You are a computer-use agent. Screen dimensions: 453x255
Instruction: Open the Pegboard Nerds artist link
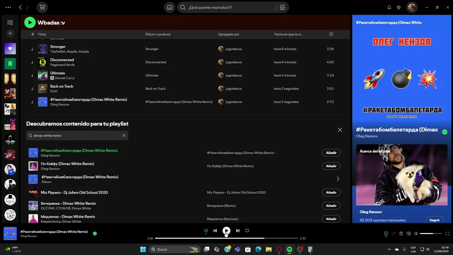[x=62, y=65]
